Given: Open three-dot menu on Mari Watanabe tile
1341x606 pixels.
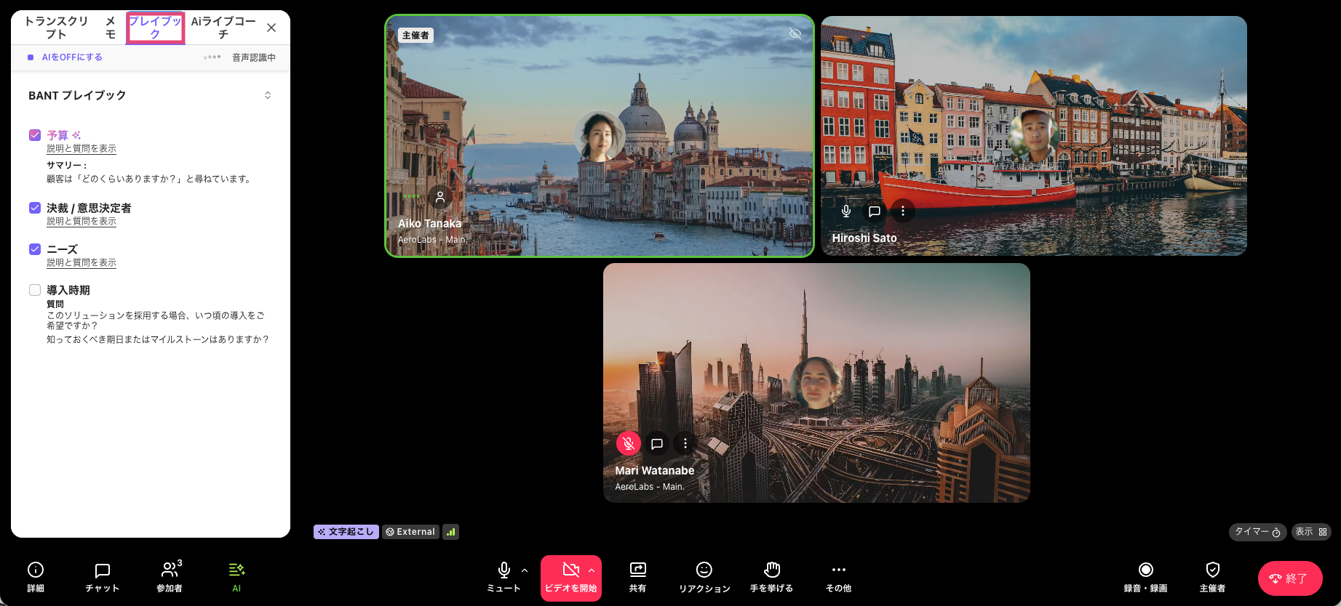Looking at the screenshot, I should pyautogui.click(x=685, y=443).
